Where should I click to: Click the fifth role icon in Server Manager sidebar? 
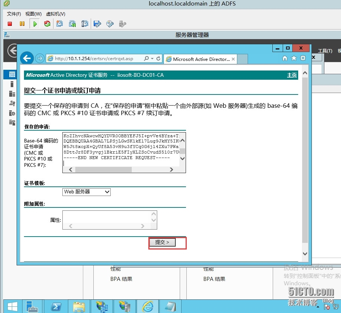(12, 113)
